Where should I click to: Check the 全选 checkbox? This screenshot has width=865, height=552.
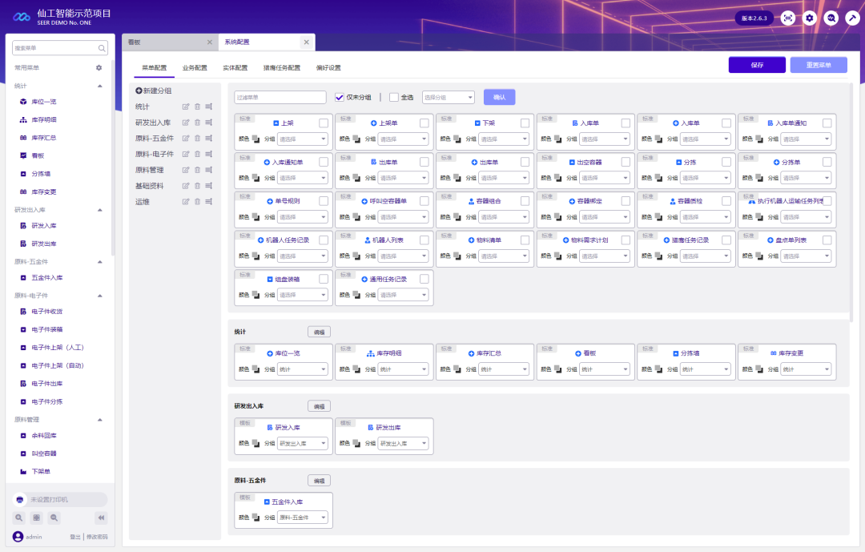tap(394, 97)
